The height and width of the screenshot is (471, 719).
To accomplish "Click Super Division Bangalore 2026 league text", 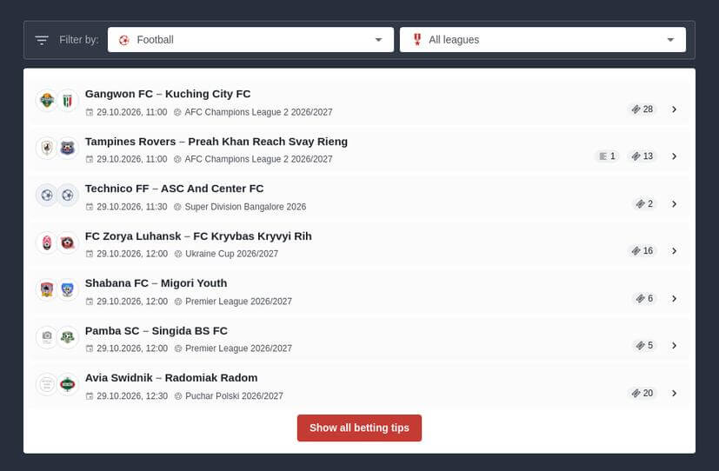I will tap(245, 207).
